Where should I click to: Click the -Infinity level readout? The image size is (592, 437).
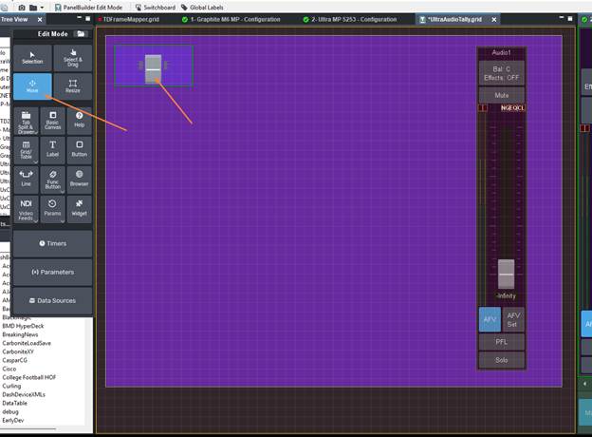point(506,296)
